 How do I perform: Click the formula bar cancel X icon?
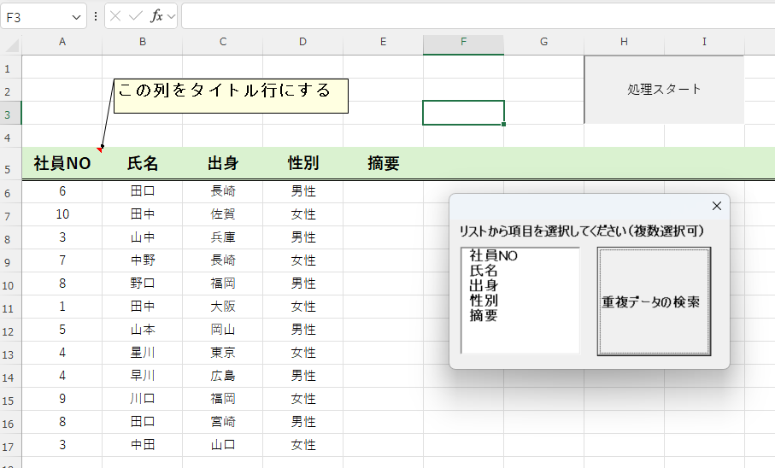click(115, 16)
